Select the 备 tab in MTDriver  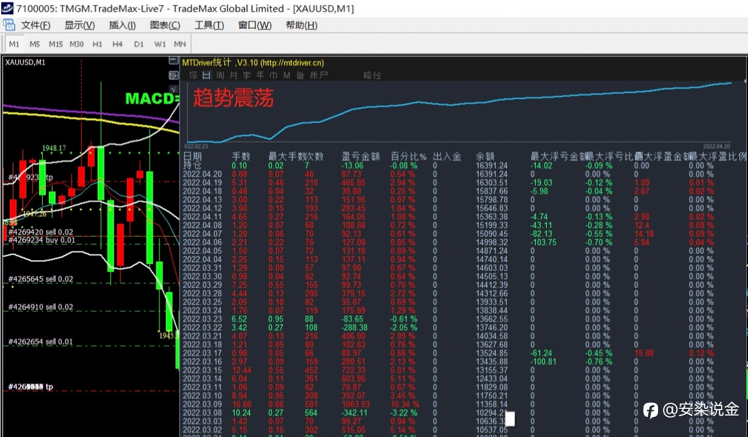pyautogui.click(x=300, y=75)
